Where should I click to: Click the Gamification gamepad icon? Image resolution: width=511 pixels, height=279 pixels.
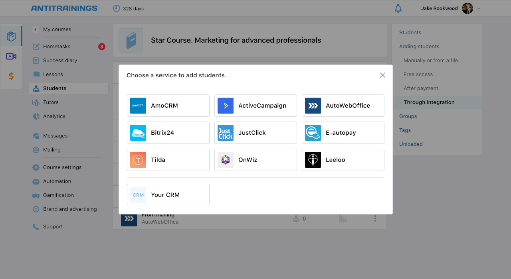(36, 195)
